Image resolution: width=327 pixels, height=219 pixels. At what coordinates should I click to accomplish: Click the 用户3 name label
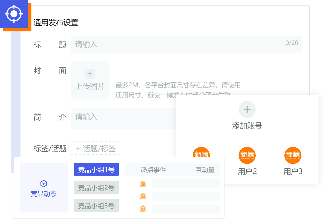pyautogui.click(x=293, y=172)
